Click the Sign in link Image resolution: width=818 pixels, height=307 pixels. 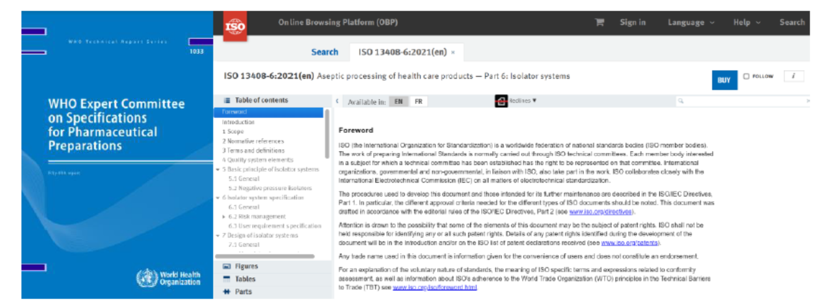pyautogui.click(x=632, y=22)
